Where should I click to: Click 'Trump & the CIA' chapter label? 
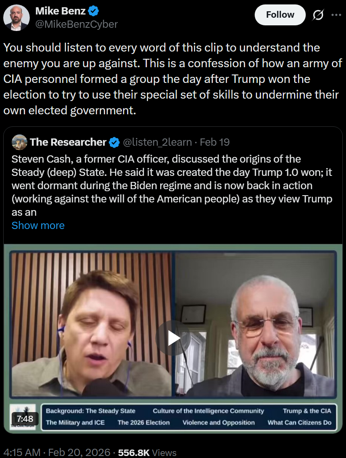307,411
